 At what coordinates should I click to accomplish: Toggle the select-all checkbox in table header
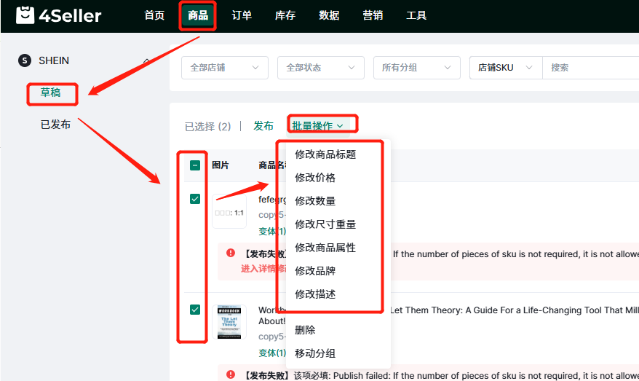point(195,165)
